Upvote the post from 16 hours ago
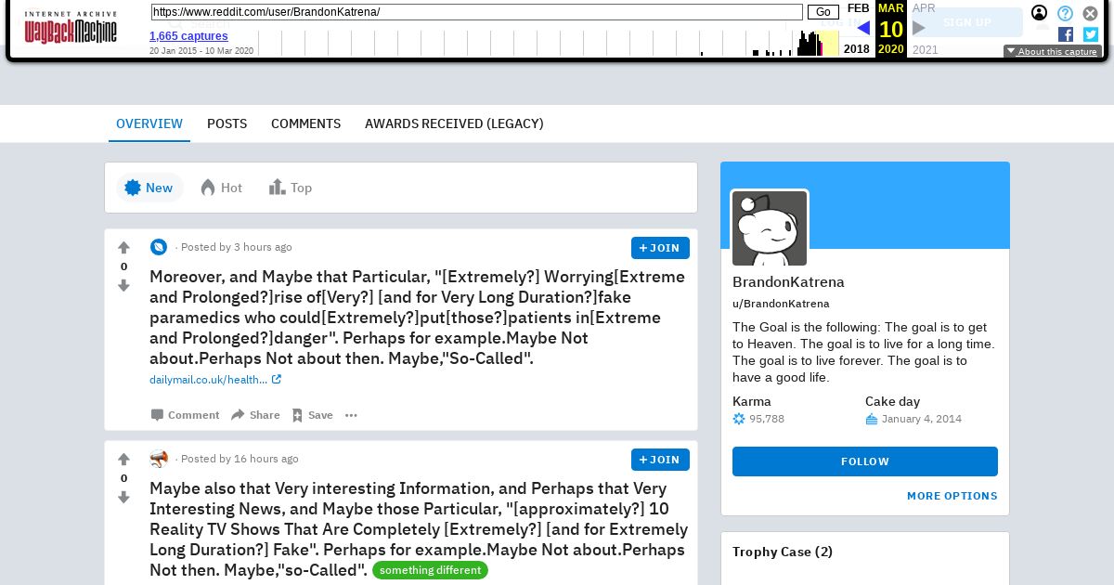Viewport: 1114px width, 585px height. (123, 460)
